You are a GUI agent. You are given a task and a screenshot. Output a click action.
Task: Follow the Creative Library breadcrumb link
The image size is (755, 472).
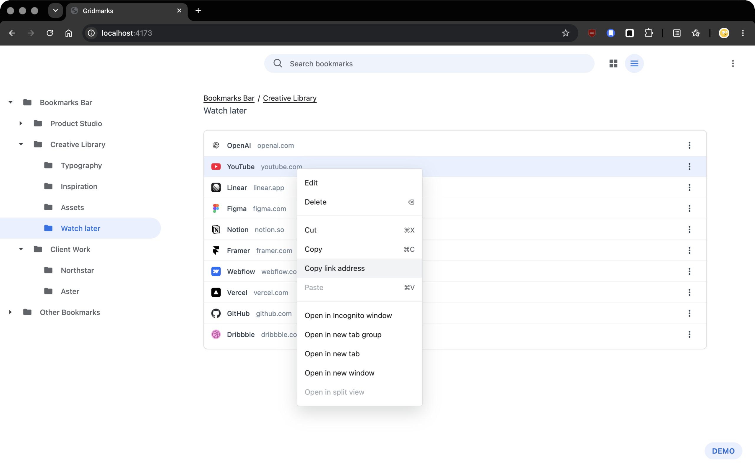(x=290, y=98)
